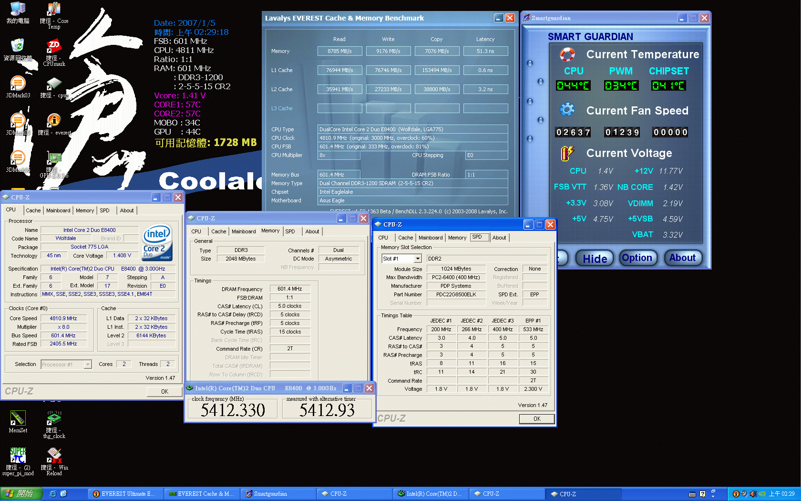The image size is (801, 501).
Task: Click the Part Number PDC22G8500ELK field
Action: point(456,294)
